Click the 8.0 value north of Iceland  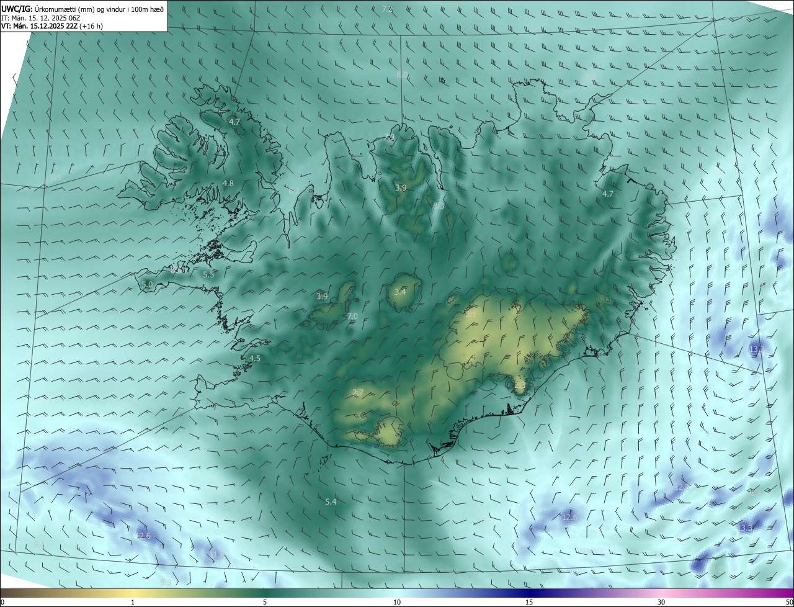pyautogui.click(x=402, y=74)
